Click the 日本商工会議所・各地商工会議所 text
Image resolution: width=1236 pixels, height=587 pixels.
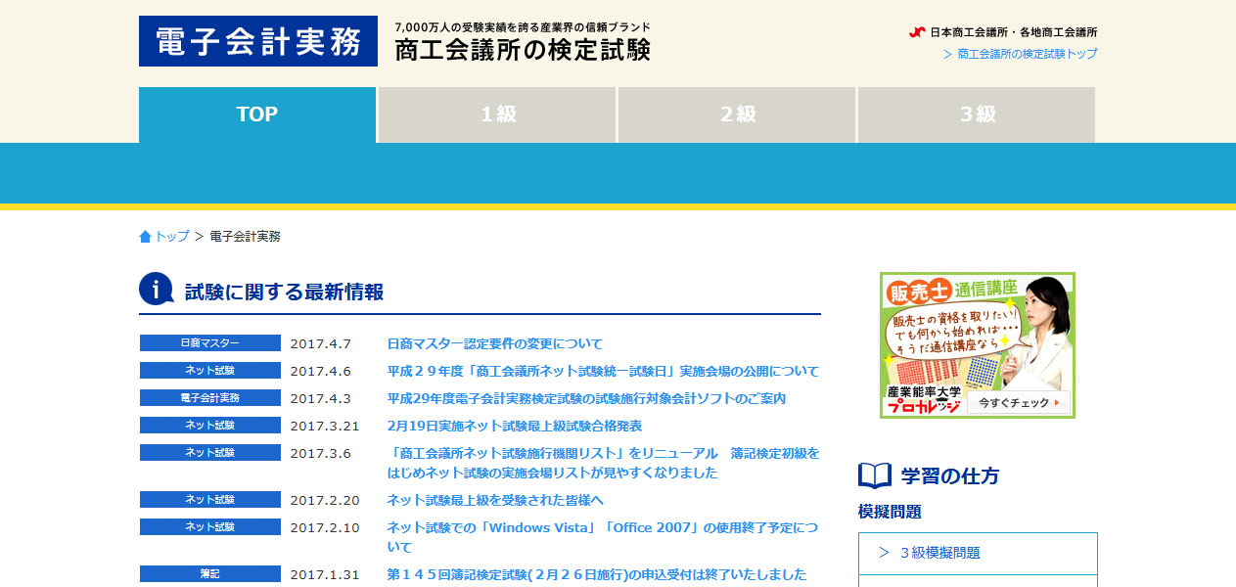[1014, 32]
